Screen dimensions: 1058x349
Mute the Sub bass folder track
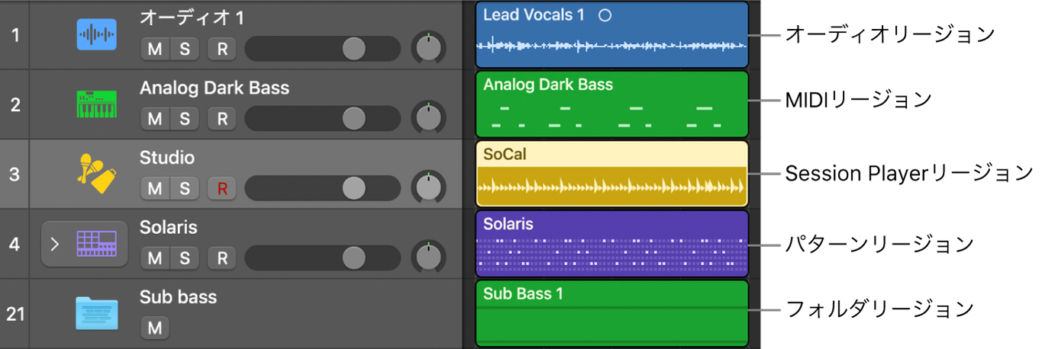click(155, 328)
